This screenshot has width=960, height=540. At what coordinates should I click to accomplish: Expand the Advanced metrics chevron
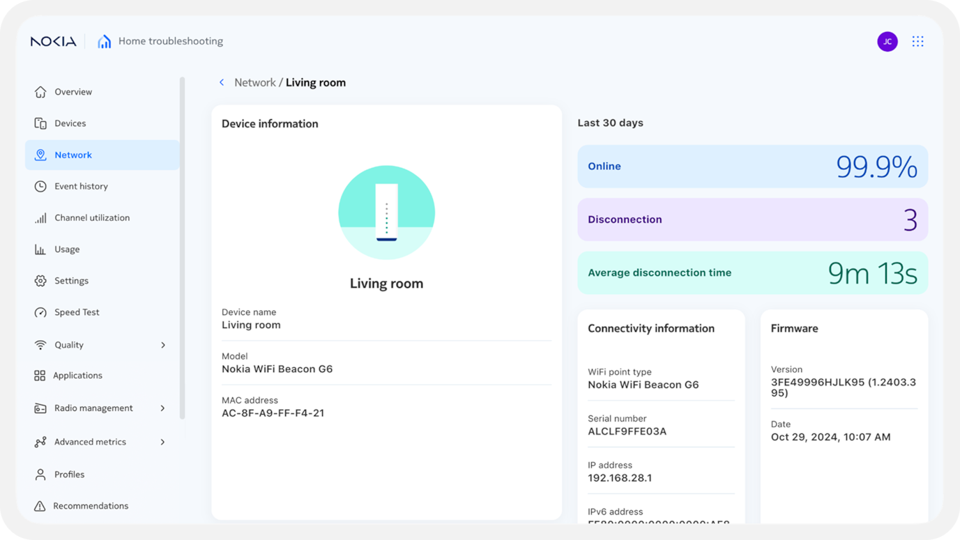coord(163,442)
